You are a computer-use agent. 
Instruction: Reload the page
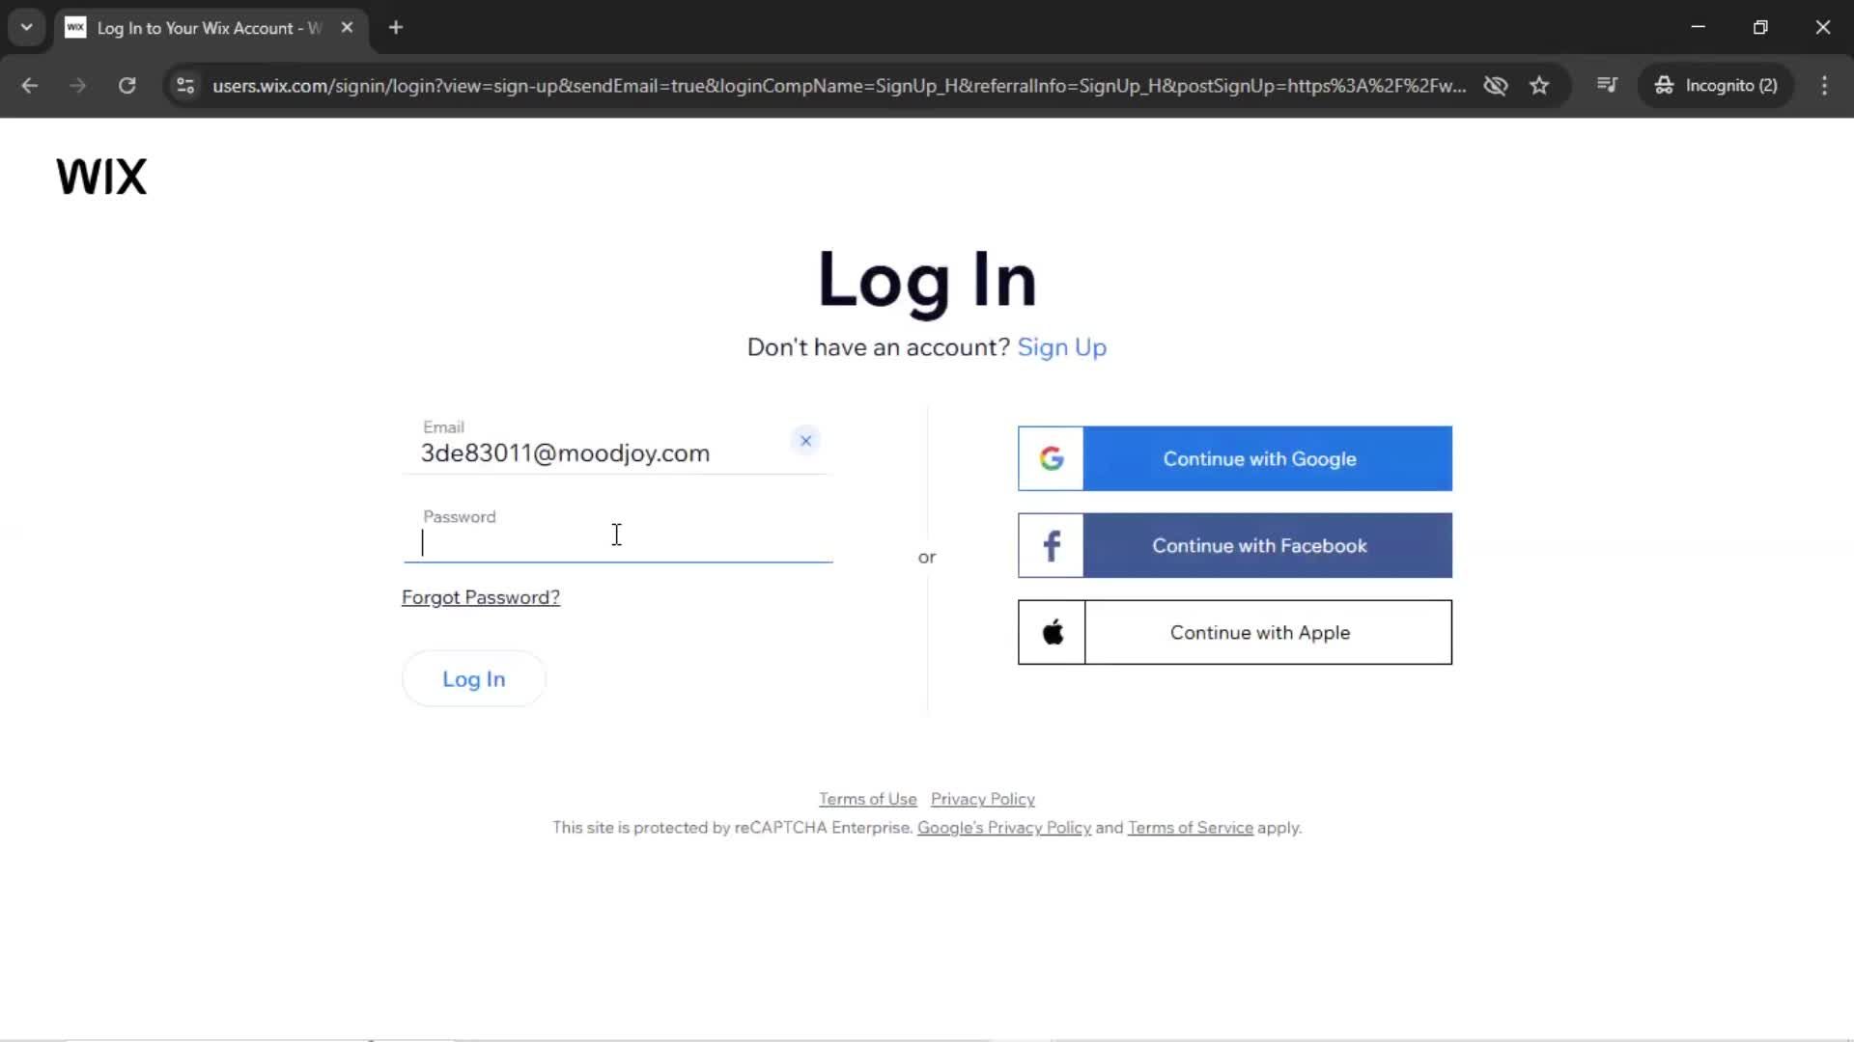coord(126,85)
